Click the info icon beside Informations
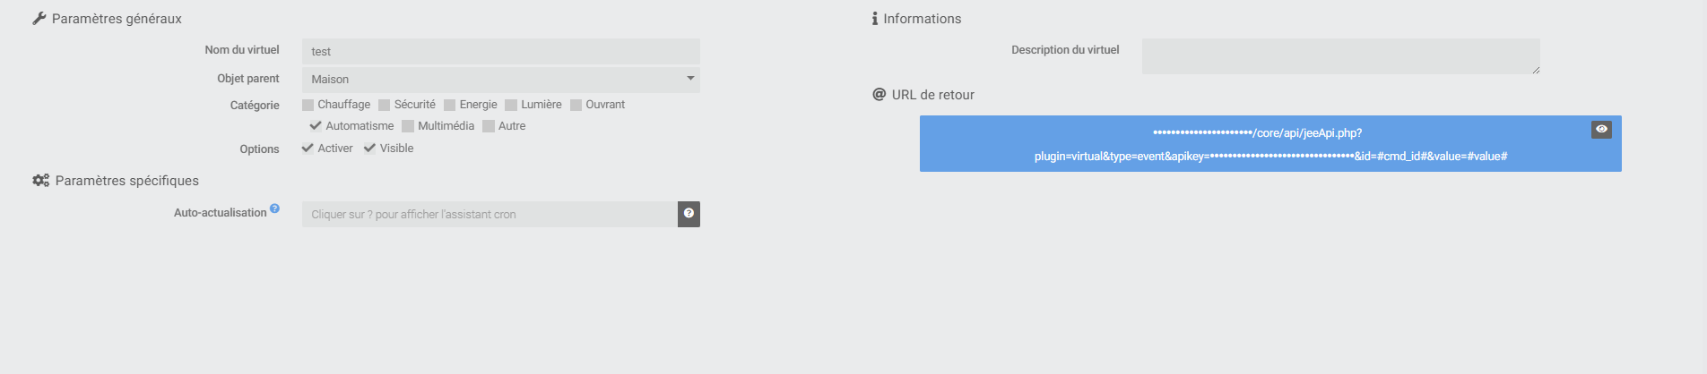 [x=875, y=19]
